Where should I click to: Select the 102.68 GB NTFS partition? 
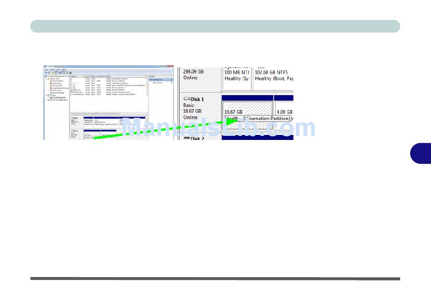click(x=273, y=78)
